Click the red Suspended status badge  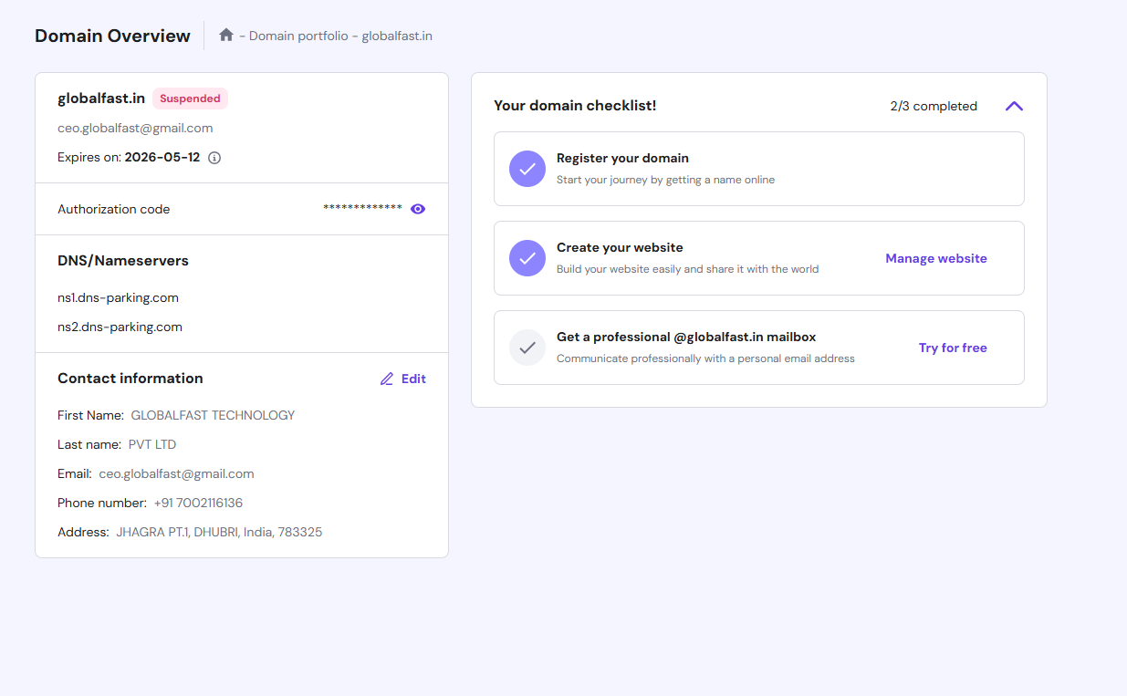(190, 99)
